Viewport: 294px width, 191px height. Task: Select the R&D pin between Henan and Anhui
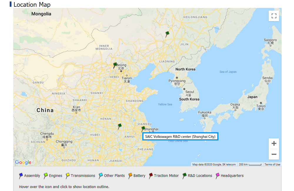click(120, 126)
